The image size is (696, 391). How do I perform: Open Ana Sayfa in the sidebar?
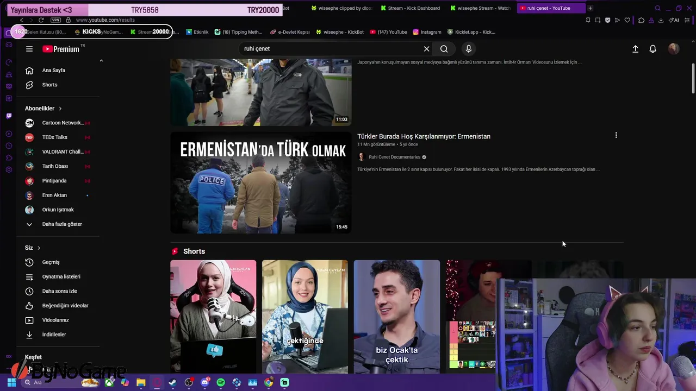[58, 70]
